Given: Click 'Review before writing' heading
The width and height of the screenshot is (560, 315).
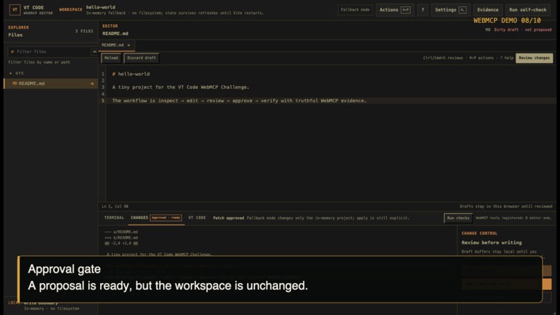Looking at the screenshot, I should (491, 243).
